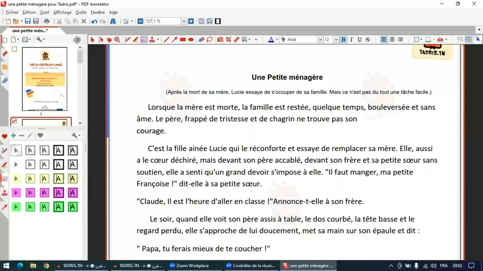The image size is (483, 271).
Task: Open the zoom percentage dropdown
Action: [184, 21]
